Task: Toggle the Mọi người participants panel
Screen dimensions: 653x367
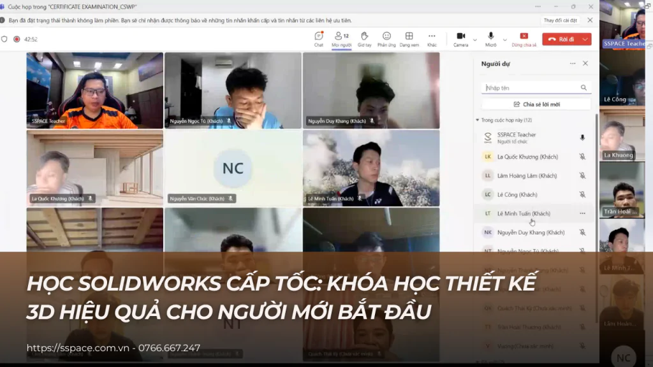Action: [x=342, y=39]
